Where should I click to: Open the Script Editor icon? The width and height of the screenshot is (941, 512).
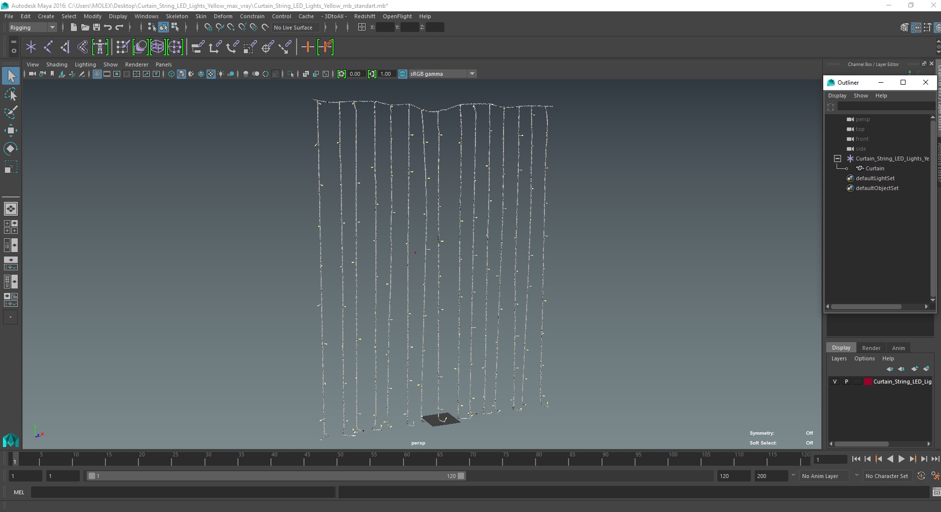(936, 492)
